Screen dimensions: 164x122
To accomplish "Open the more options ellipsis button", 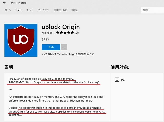I will [64, 47].
